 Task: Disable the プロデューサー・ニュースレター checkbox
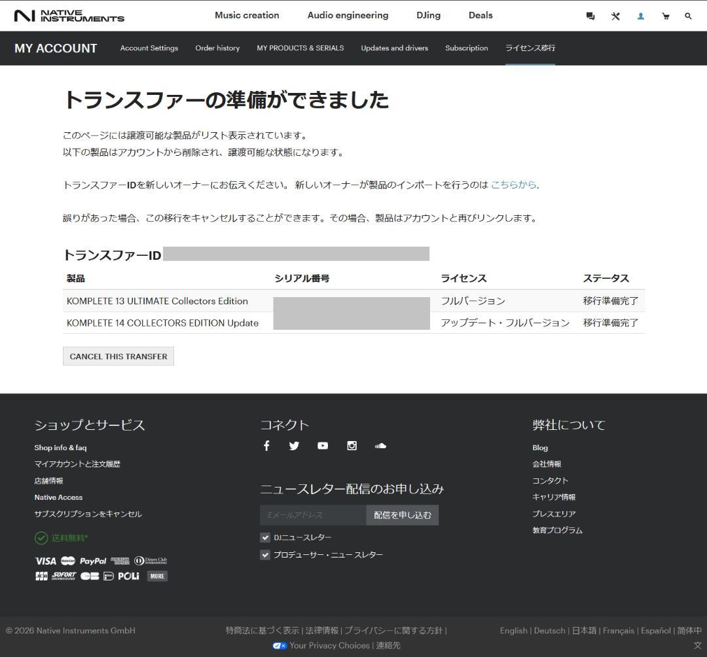click(265, 554)
